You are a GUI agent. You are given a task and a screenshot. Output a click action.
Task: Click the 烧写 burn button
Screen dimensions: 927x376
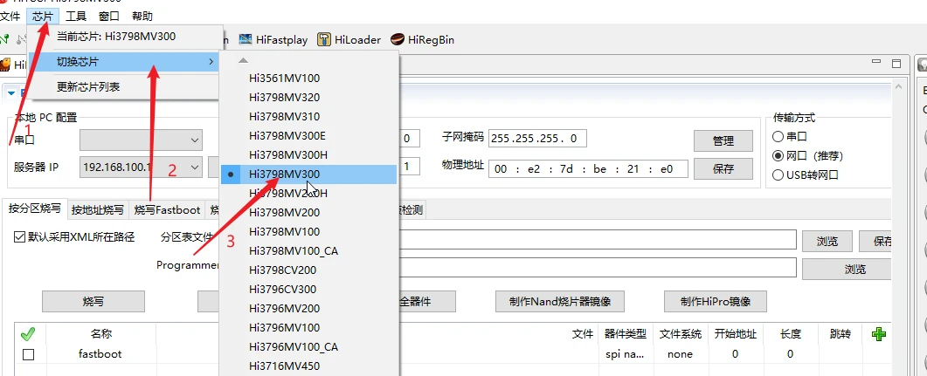93,301
